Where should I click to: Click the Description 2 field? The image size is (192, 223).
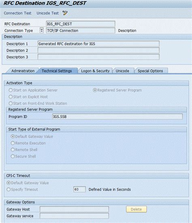point(98,50)
